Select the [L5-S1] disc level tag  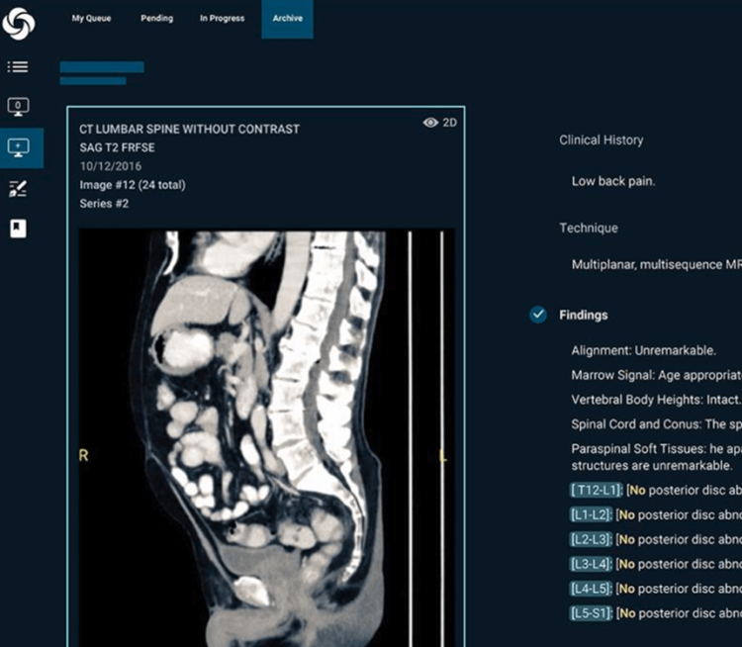591,613
